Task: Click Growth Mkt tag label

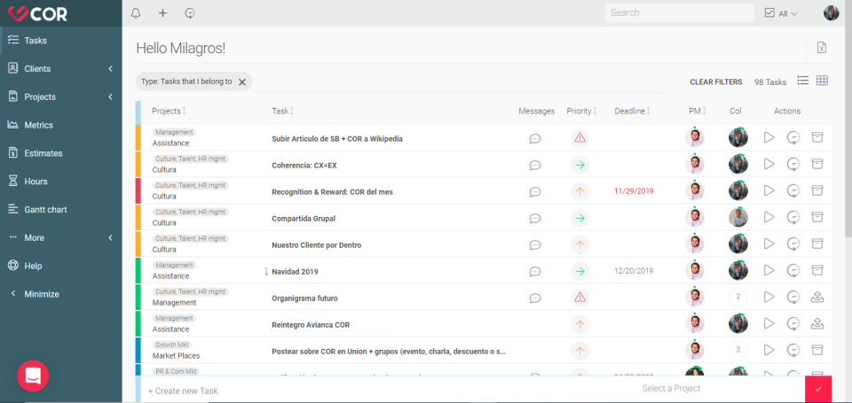Action: coord(171,345)
